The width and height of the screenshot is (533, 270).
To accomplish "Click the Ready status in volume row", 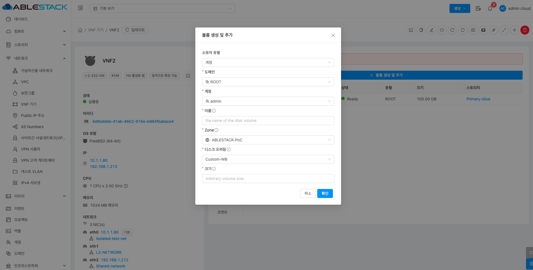I will click(x=353, y=99).
